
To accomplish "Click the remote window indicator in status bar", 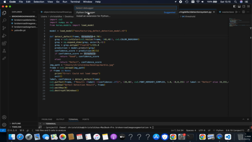I will tap(3, 131).
